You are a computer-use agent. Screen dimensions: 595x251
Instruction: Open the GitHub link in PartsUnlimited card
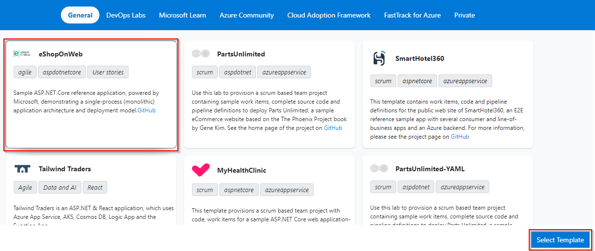coord(333,128)
